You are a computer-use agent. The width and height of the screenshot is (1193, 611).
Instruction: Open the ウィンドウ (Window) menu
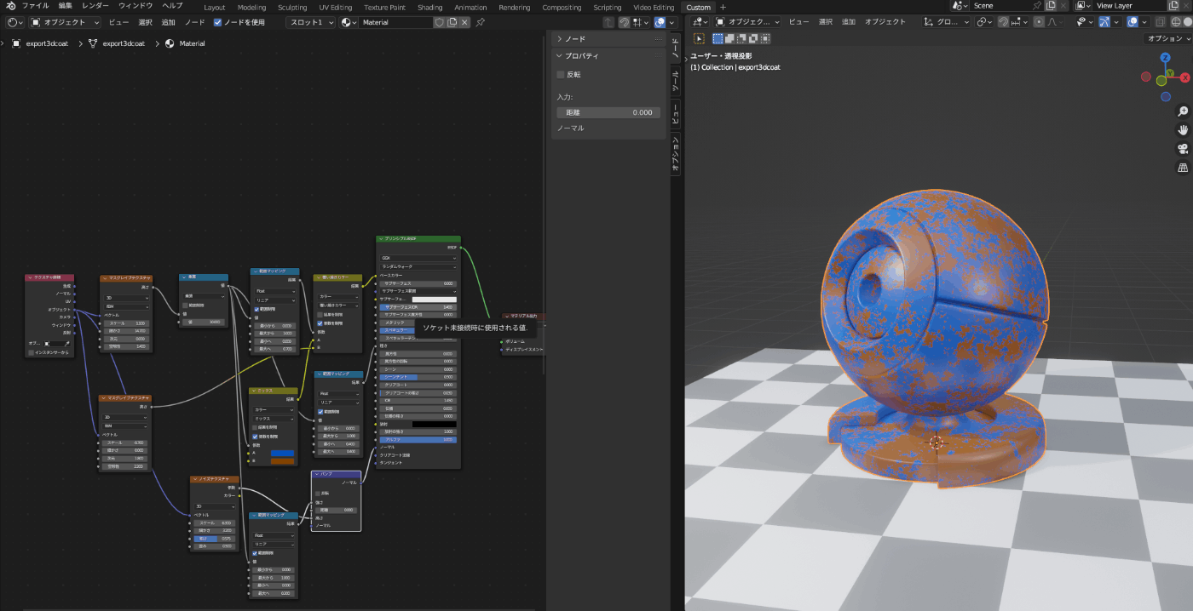point(135,6)
